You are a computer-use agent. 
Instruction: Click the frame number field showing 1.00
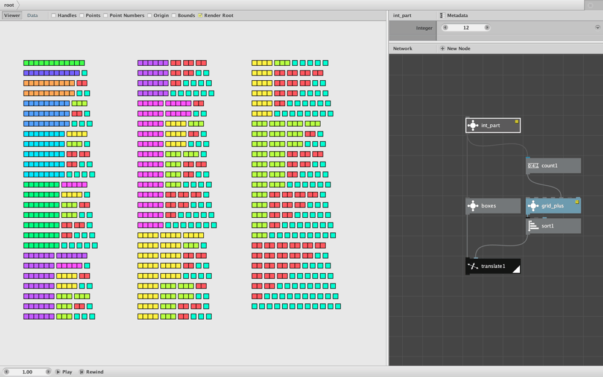coord(27,372)
